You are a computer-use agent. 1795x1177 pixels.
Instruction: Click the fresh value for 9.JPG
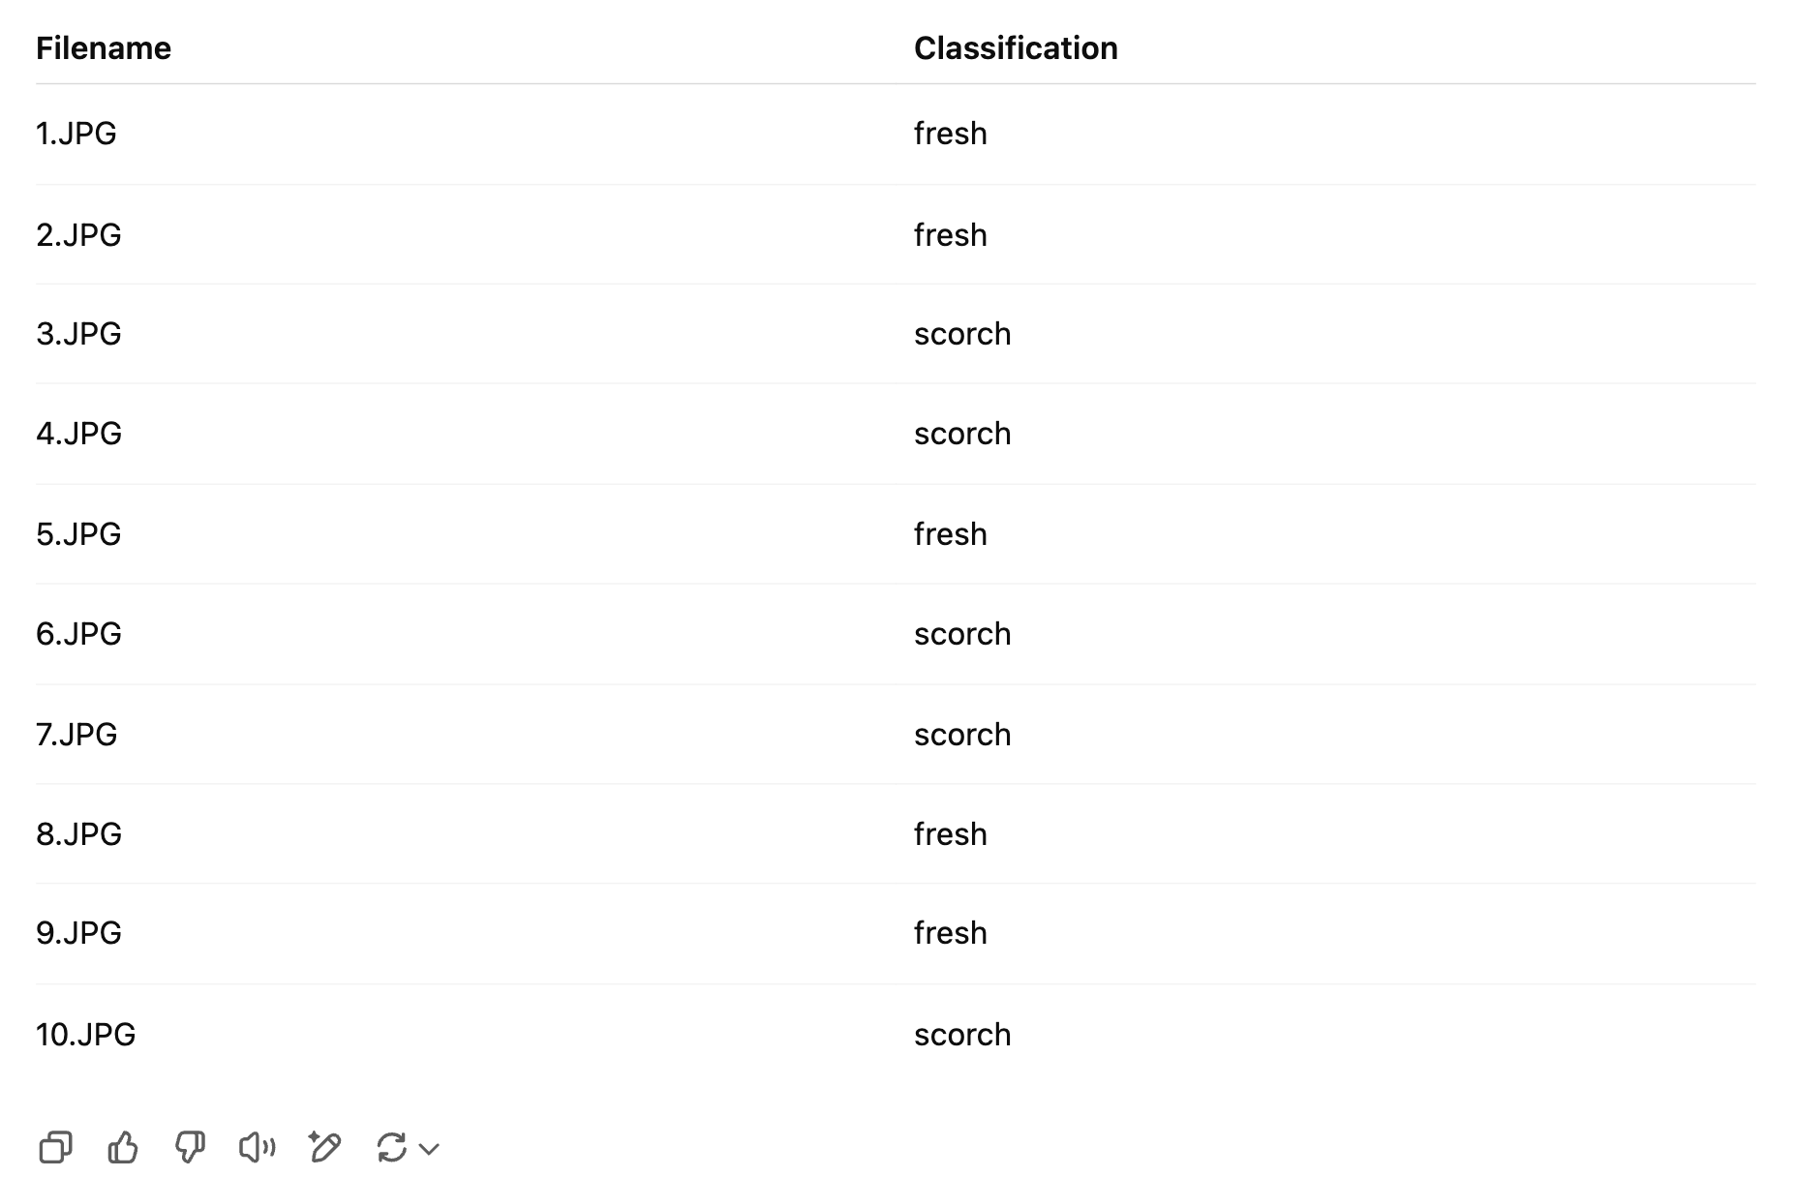(x=951, y=933)
